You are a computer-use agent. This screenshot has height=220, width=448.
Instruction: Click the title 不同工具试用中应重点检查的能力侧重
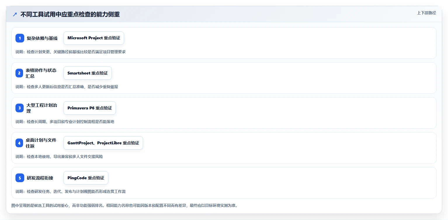point(70,14)
